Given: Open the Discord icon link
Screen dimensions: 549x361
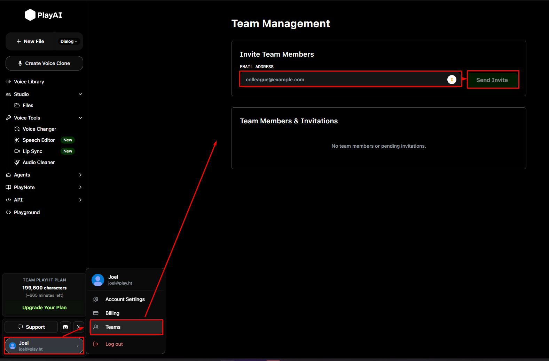Looking at the screenshot, I should [65, 327].
